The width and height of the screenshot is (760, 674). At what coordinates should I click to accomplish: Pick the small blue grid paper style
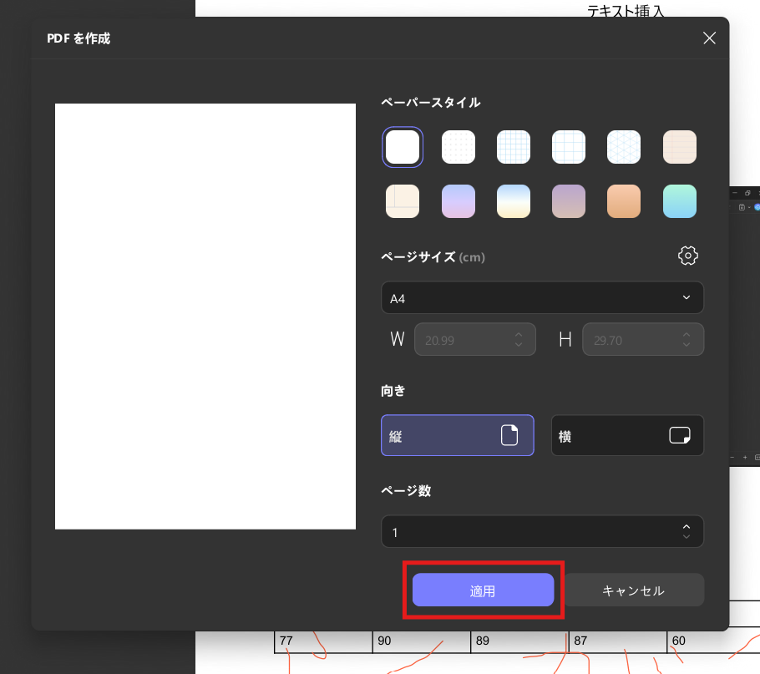click(514, 147)
